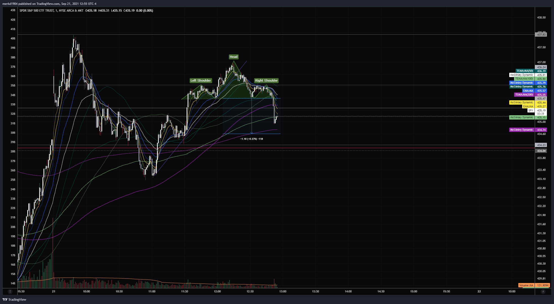The width and height of the screenshot is (554, 304).
Task: Click the 21 date label on time axis
Action: [x=54, y=291]
